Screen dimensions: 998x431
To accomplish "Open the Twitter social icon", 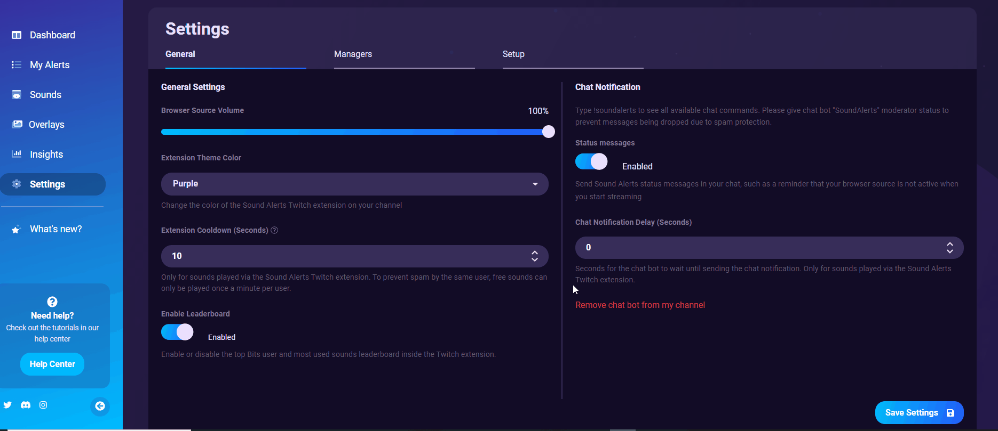I will (x=7, y=405).
